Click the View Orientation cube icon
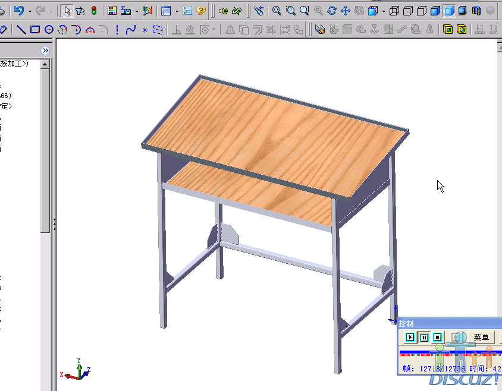 [x=373, y=11]
